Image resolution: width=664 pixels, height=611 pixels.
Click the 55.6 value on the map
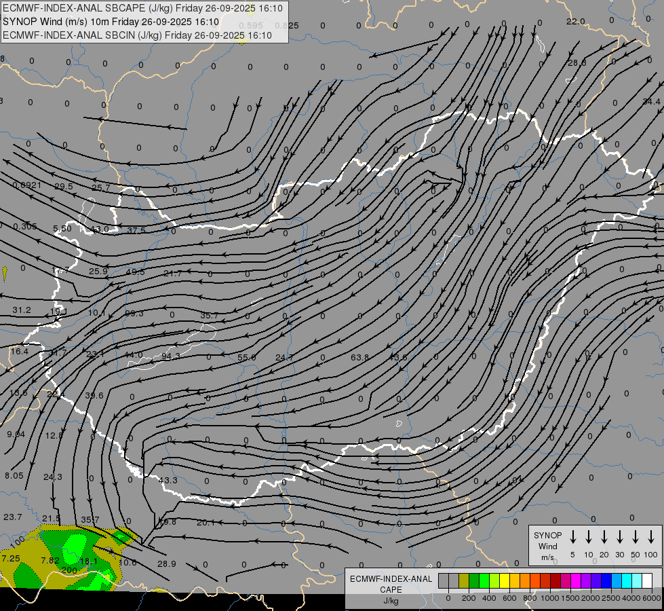(x=246, y=358)
